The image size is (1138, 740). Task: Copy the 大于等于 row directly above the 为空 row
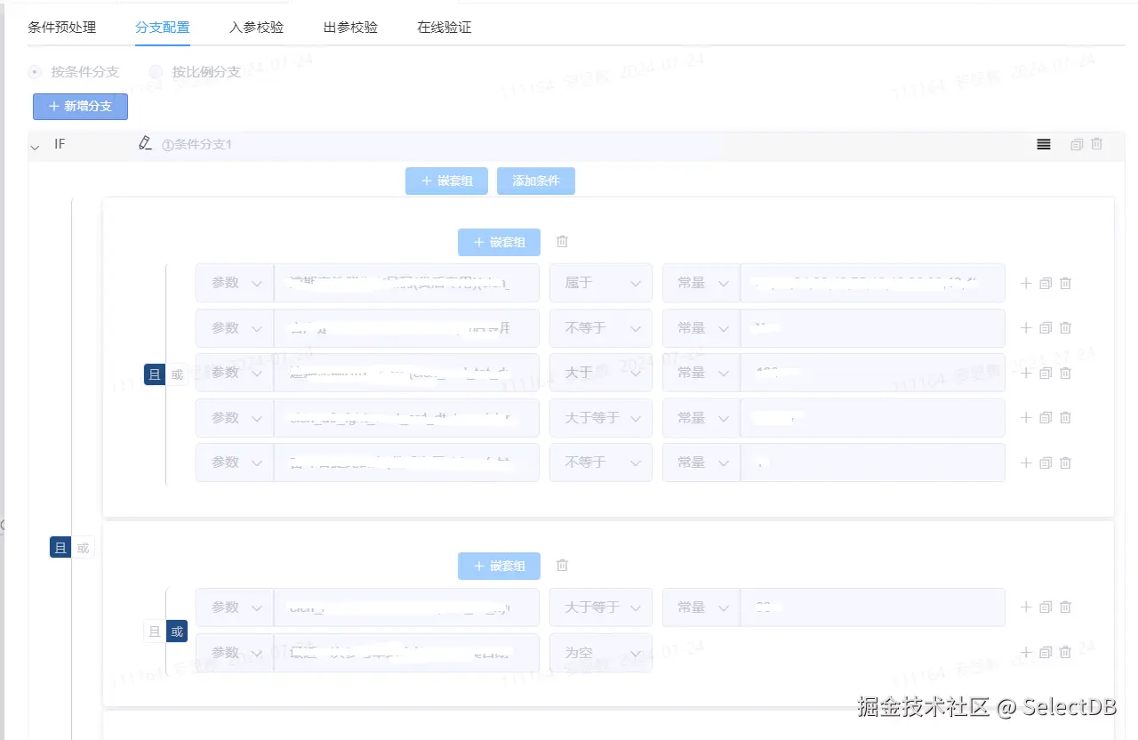(1046, 607)
